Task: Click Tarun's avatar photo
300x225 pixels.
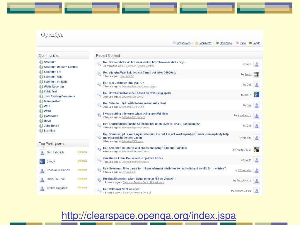Action: (x=257, y=74)
